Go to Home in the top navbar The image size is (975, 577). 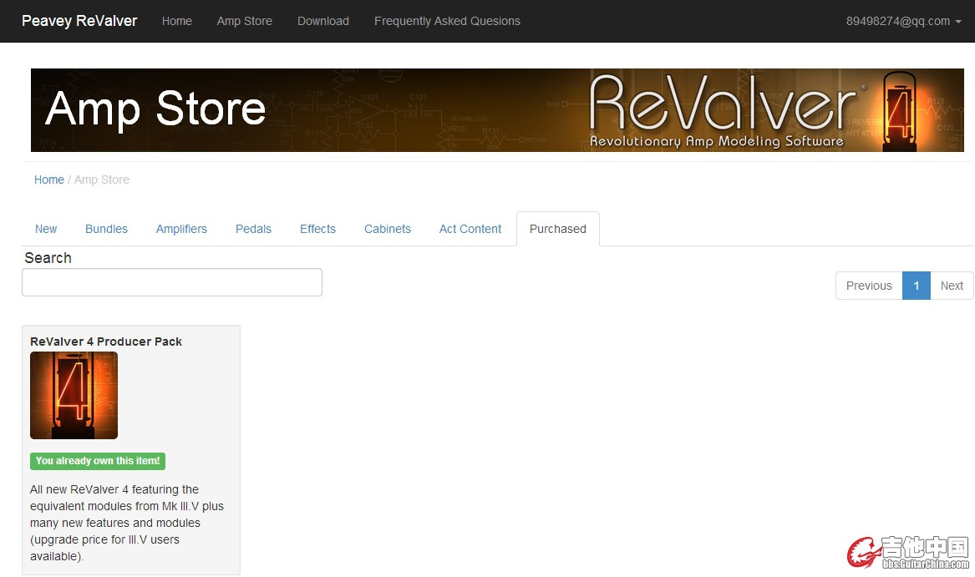tap(176, 21)
